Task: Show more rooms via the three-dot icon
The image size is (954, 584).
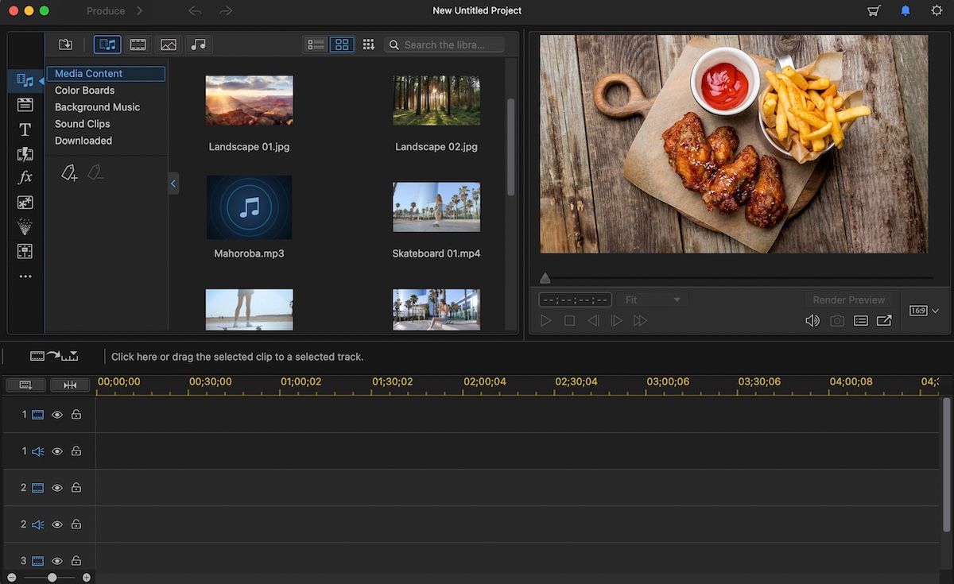Action: [25, 277]
